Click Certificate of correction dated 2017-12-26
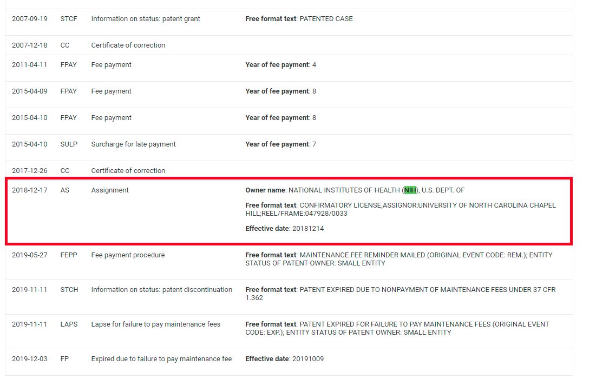The height and width of the screenshot is (379, 596). (x=128, y=170)
